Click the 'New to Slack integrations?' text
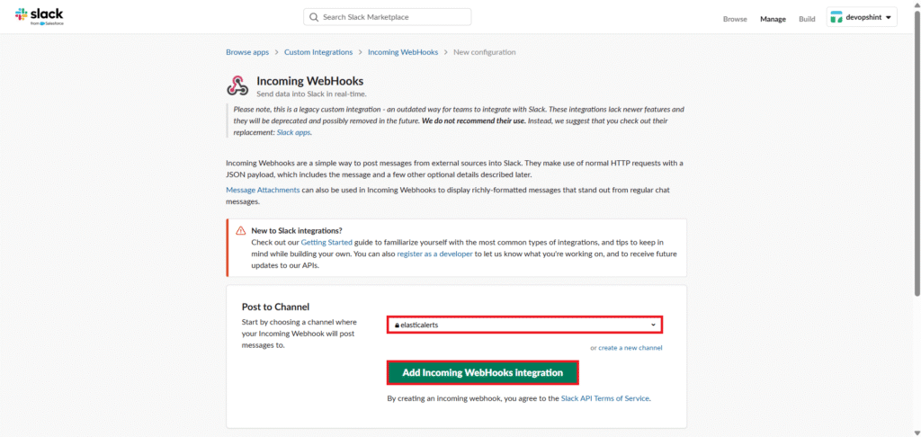This screenshot has width=921, height=437. click(297, 230)
